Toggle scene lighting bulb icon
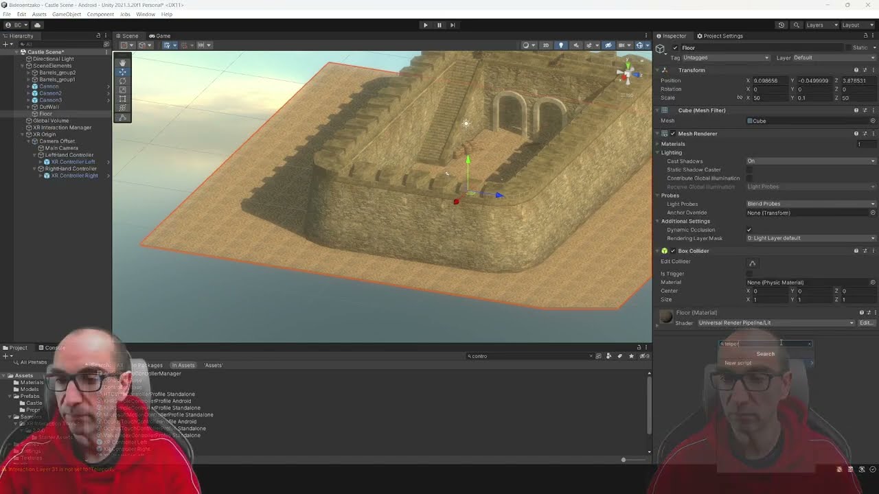The height and width of the screenshot is (494, 879). (561, 45)
